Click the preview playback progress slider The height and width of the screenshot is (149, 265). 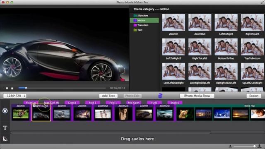[x=62, y=88]
